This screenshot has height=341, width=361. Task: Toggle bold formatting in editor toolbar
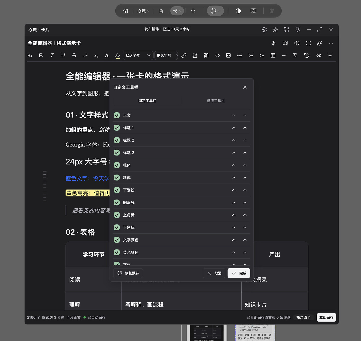pos(41,55)
